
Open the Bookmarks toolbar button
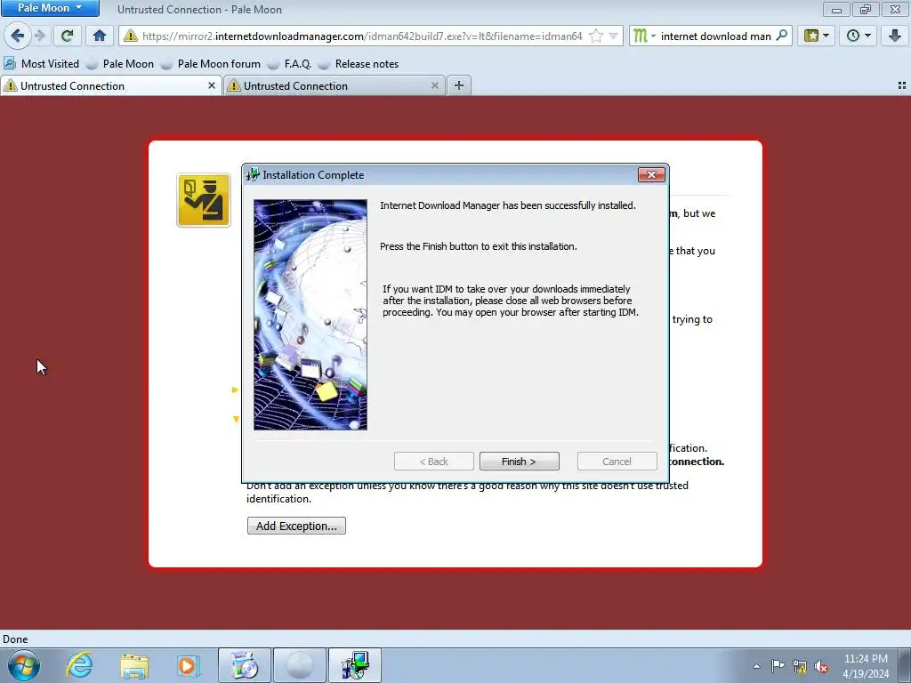(817, 36)
